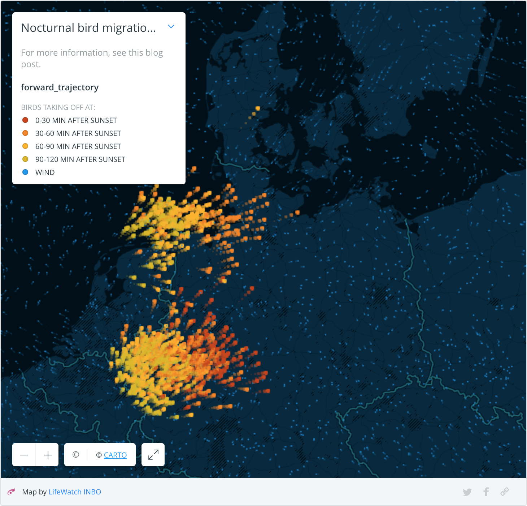Click the blue Wind legend swatch
The height and width of the screenshot is (506, 527).
(x=25, y=172)
